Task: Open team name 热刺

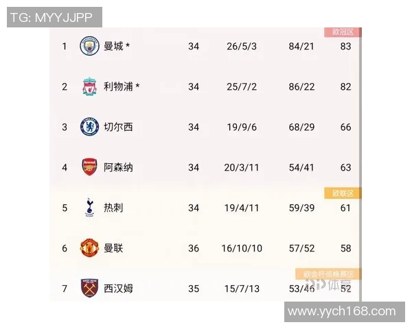Action: pos(113,207)
